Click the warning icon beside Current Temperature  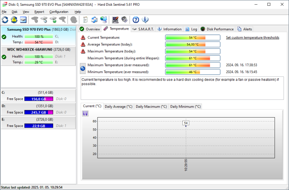(83, 37)
